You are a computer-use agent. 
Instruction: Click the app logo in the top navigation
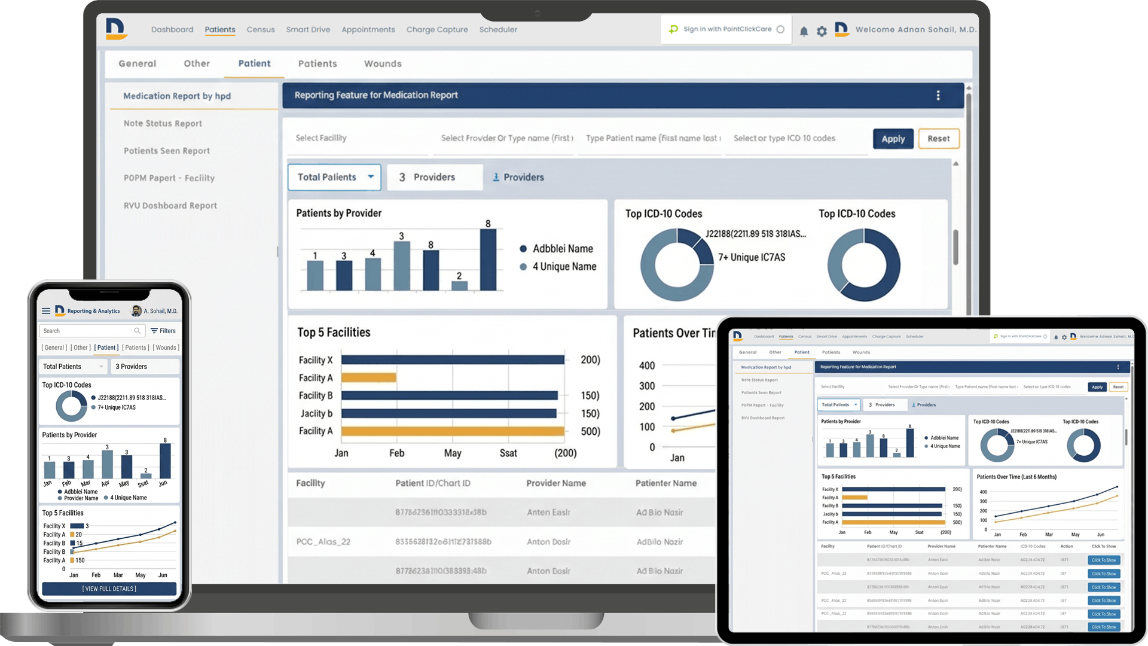pyautogui.click(x=117, y=29)
